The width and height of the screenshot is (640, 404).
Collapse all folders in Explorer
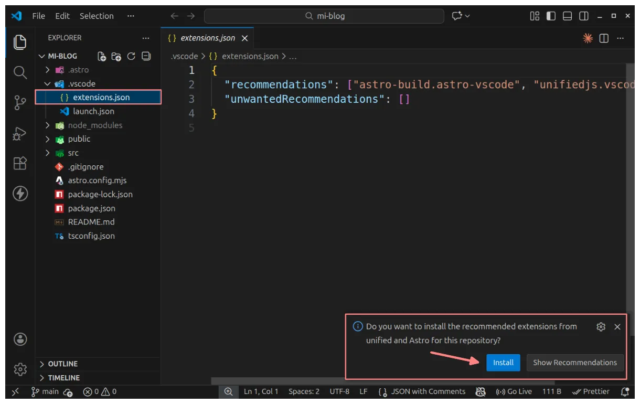pos(146,56)
